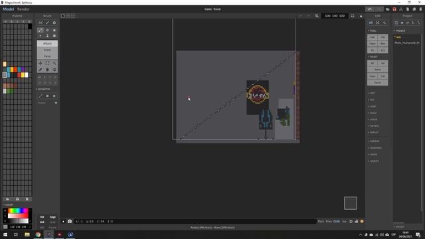Click the wrench icon in Edit panel
The height and width of the screenshot is (239, 425).
pyautogui.click(x=384, y=23)
